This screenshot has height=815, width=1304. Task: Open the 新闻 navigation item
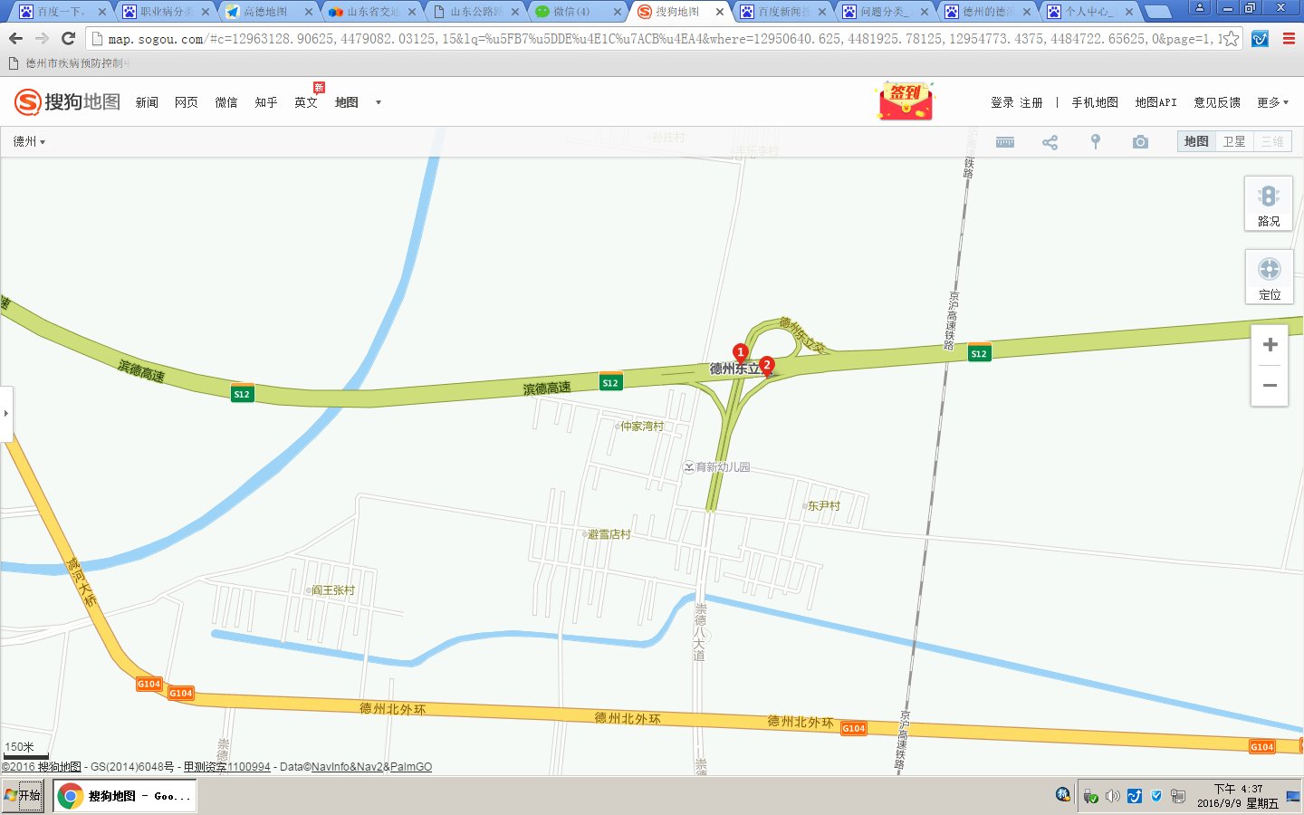tap(147, 102)
